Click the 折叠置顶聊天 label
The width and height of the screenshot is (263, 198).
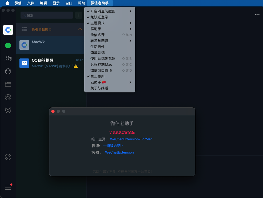click(42, 29)
